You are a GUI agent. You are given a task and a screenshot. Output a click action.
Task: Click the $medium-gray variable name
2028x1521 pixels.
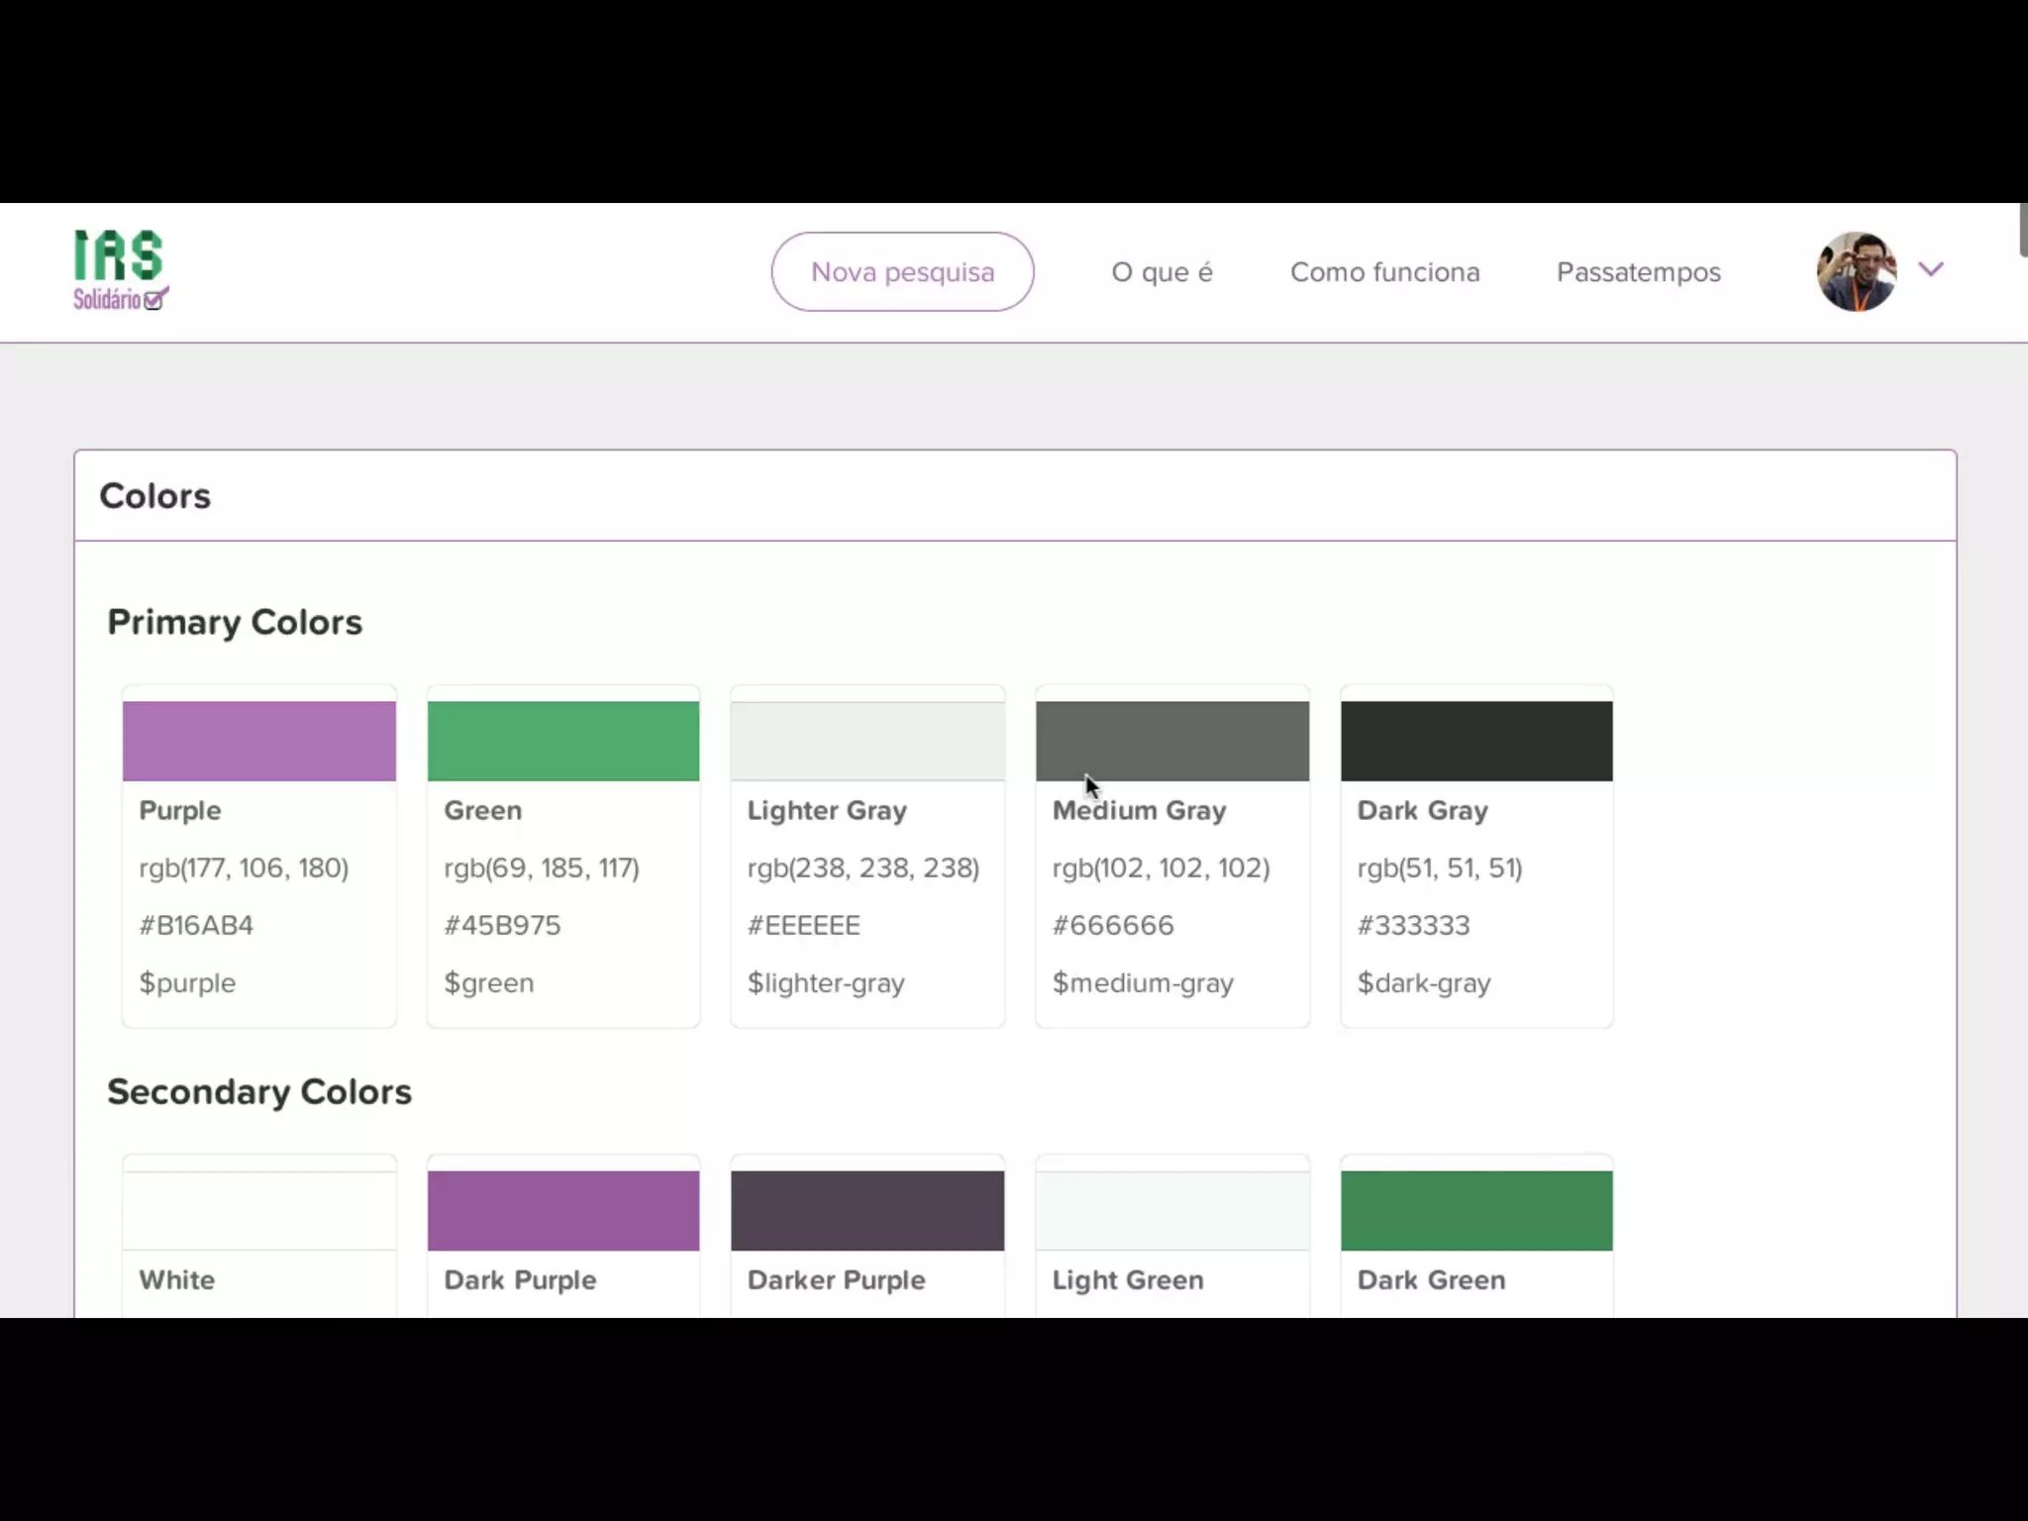pos(1142,982)
